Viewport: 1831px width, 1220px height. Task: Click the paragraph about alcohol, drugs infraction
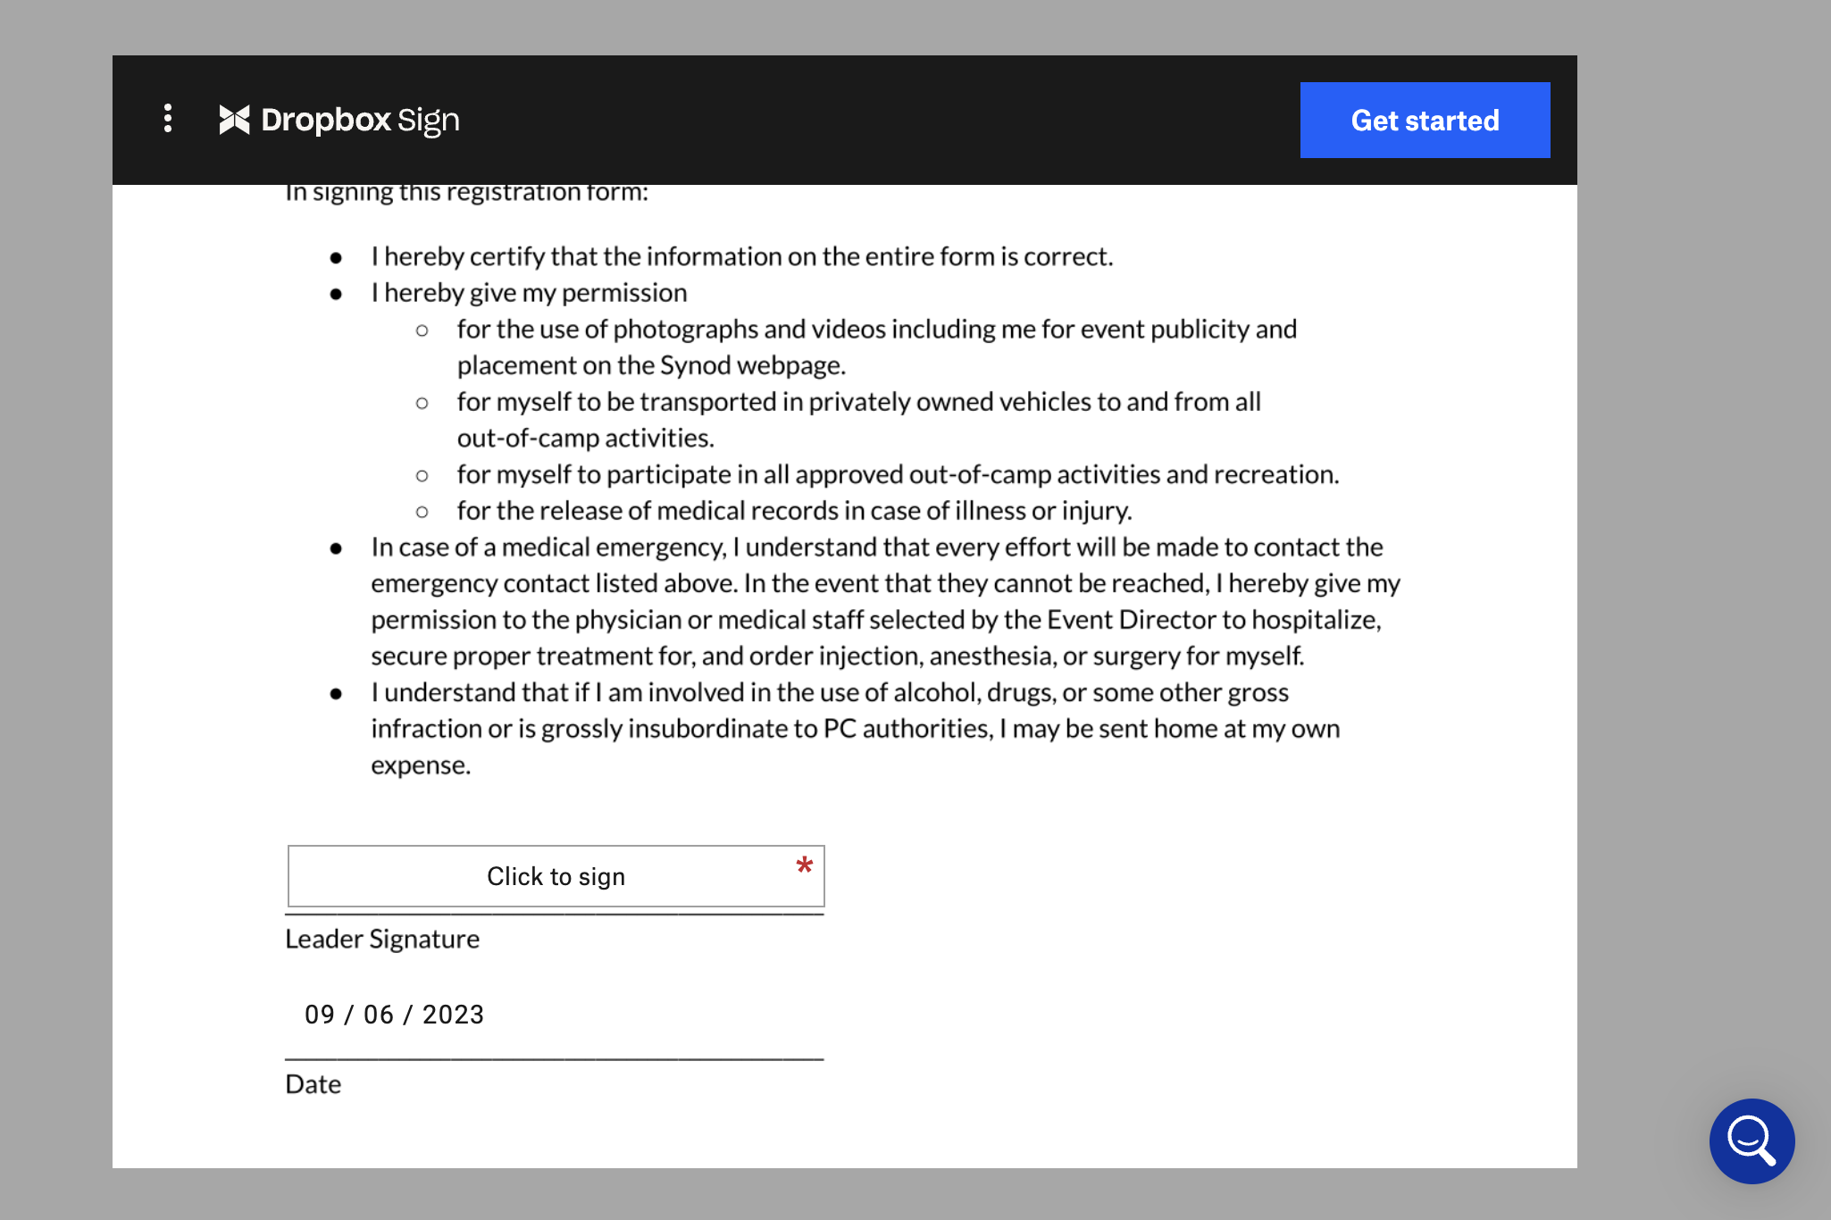pyautogui.click(x=855, y=729)
